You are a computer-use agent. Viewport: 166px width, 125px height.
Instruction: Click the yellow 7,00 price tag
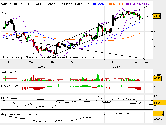[157, 16]
